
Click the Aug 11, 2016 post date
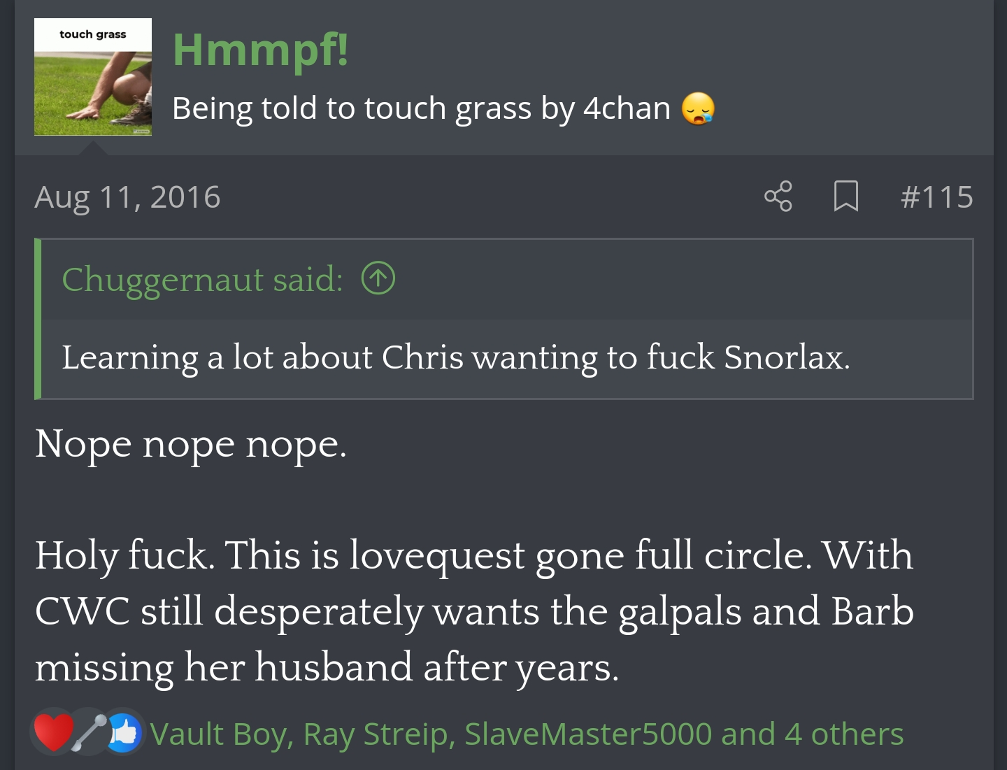click(127, 197)
